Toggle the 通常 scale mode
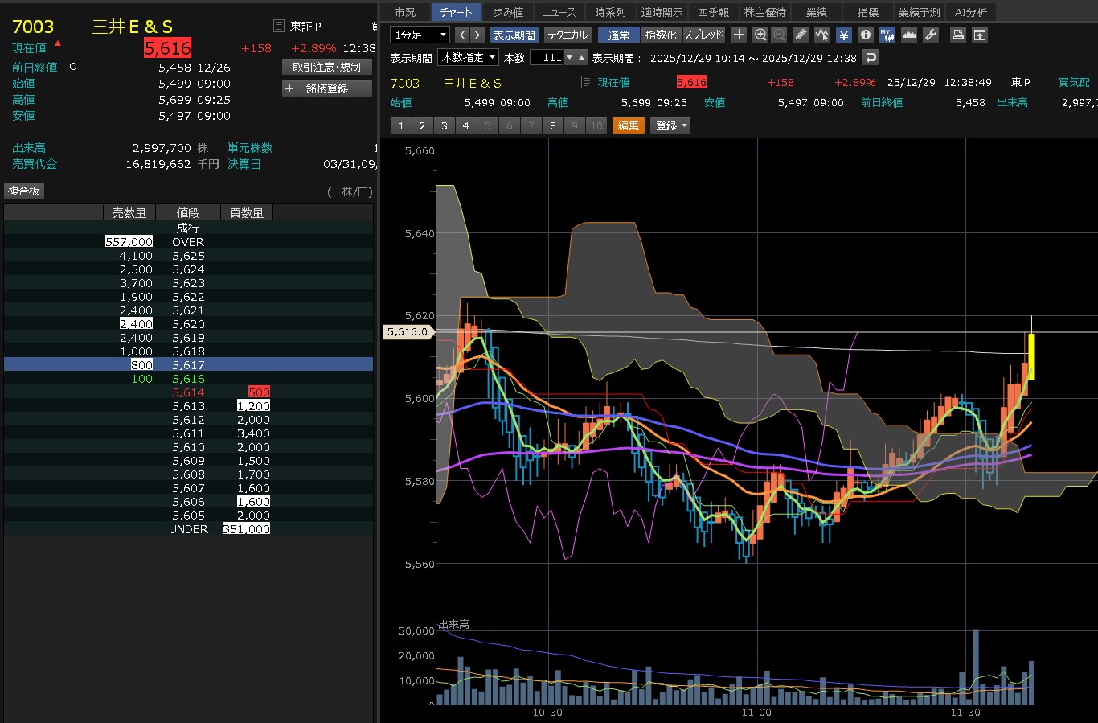Screen dimensions: 1098x723 618,35
